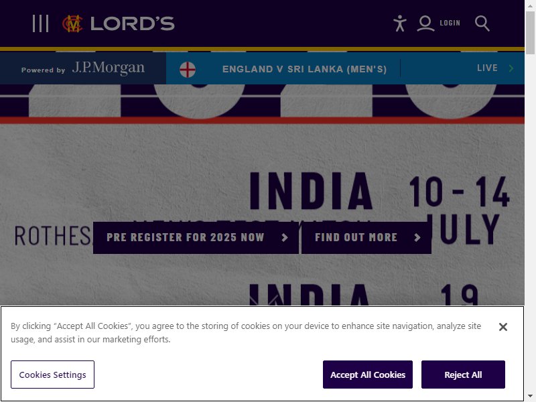Click the MCC Lord's logo

click(119, 23)
